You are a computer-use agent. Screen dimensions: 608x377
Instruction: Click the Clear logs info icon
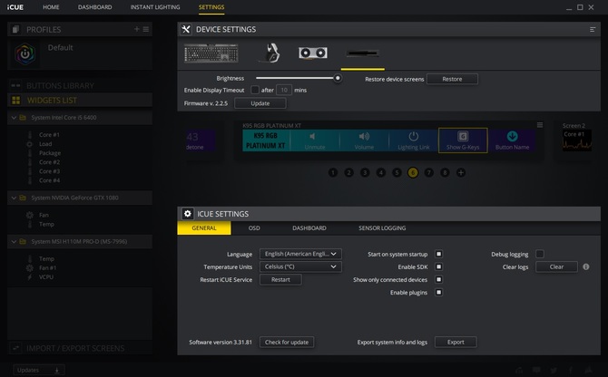point(586,266)
